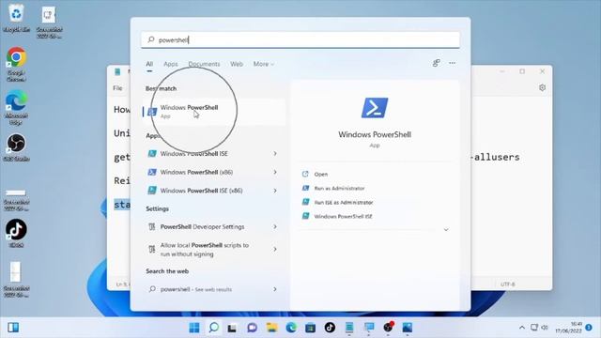Expand PowerShell Developer Settings arrow
Screen dimensions: 601x338
(275, 227)
